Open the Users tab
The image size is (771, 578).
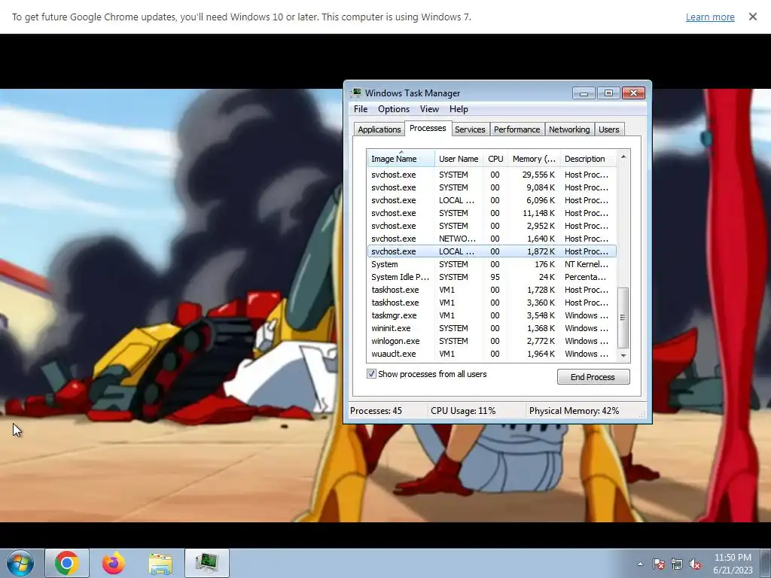[x=608, y=129]
